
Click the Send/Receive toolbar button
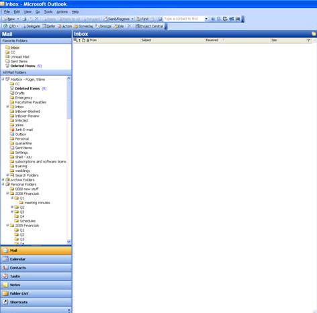click(116, 19)
